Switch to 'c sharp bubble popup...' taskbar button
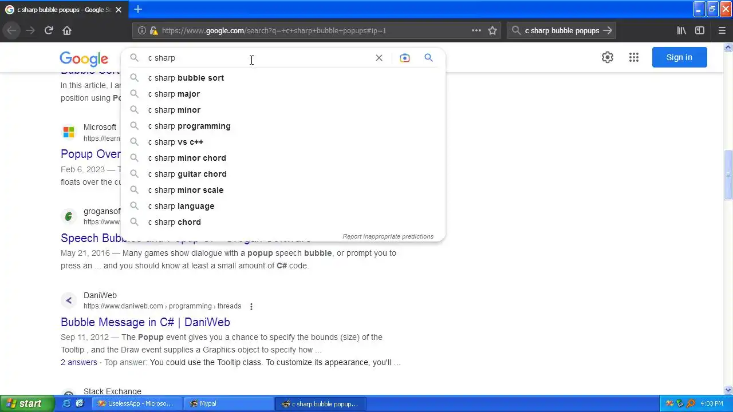733x412 pixels. coord(320,403)
